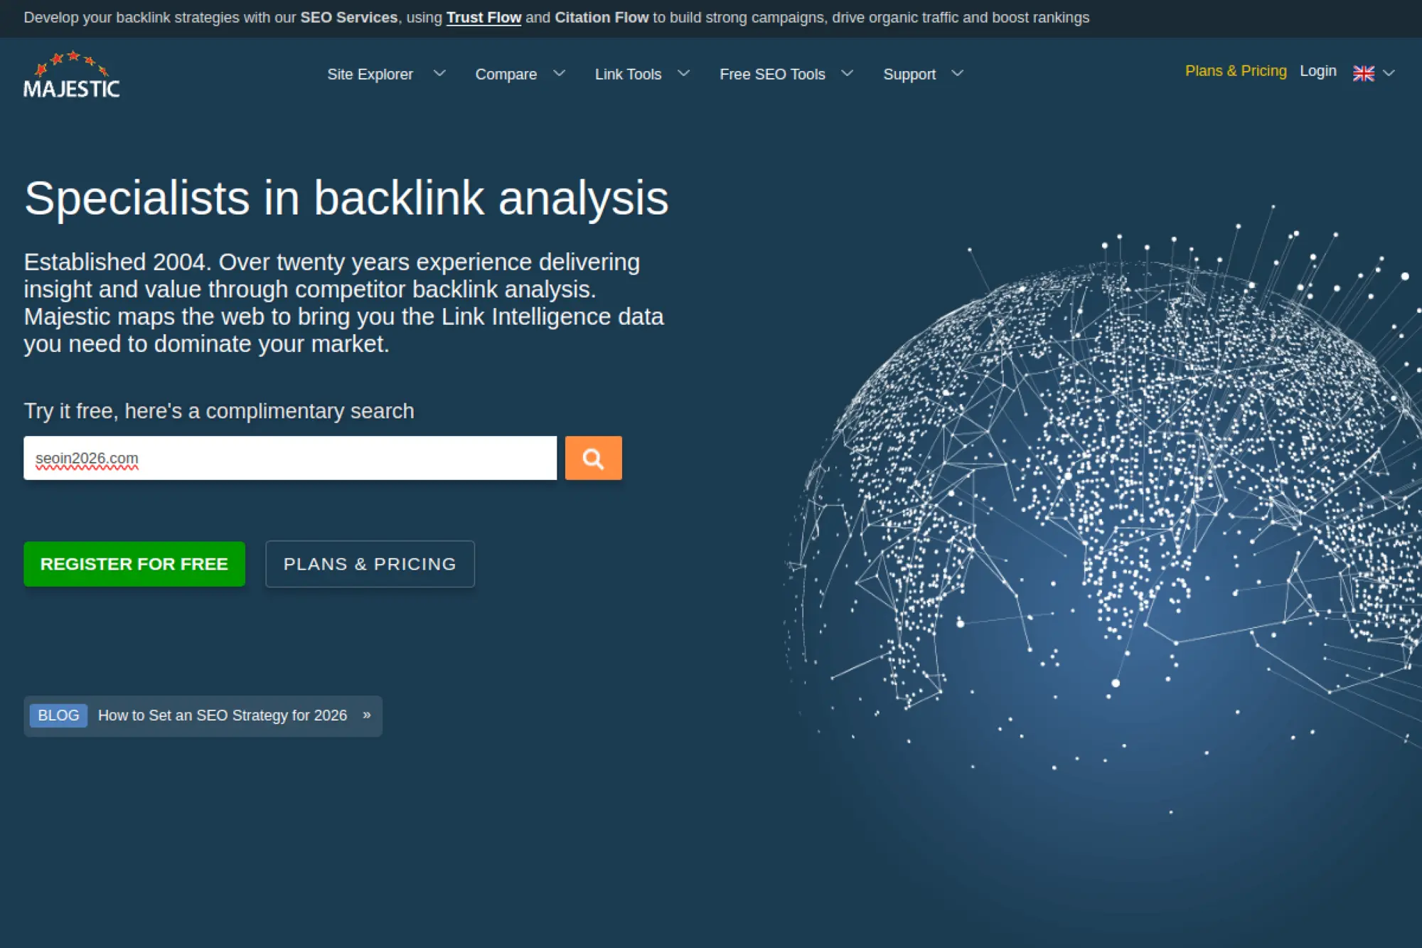Expand the Support menu chevron
1422x948 pixels.
point(957,73)
